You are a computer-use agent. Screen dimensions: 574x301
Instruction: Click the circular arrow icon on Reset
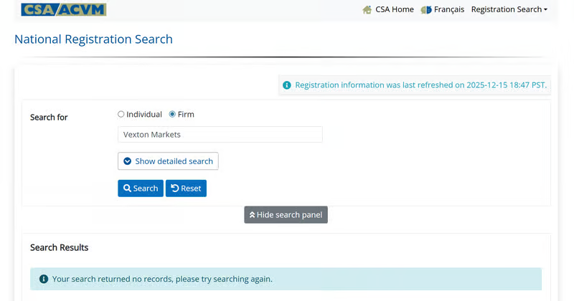pyautogui.click(x=174, y=188)
